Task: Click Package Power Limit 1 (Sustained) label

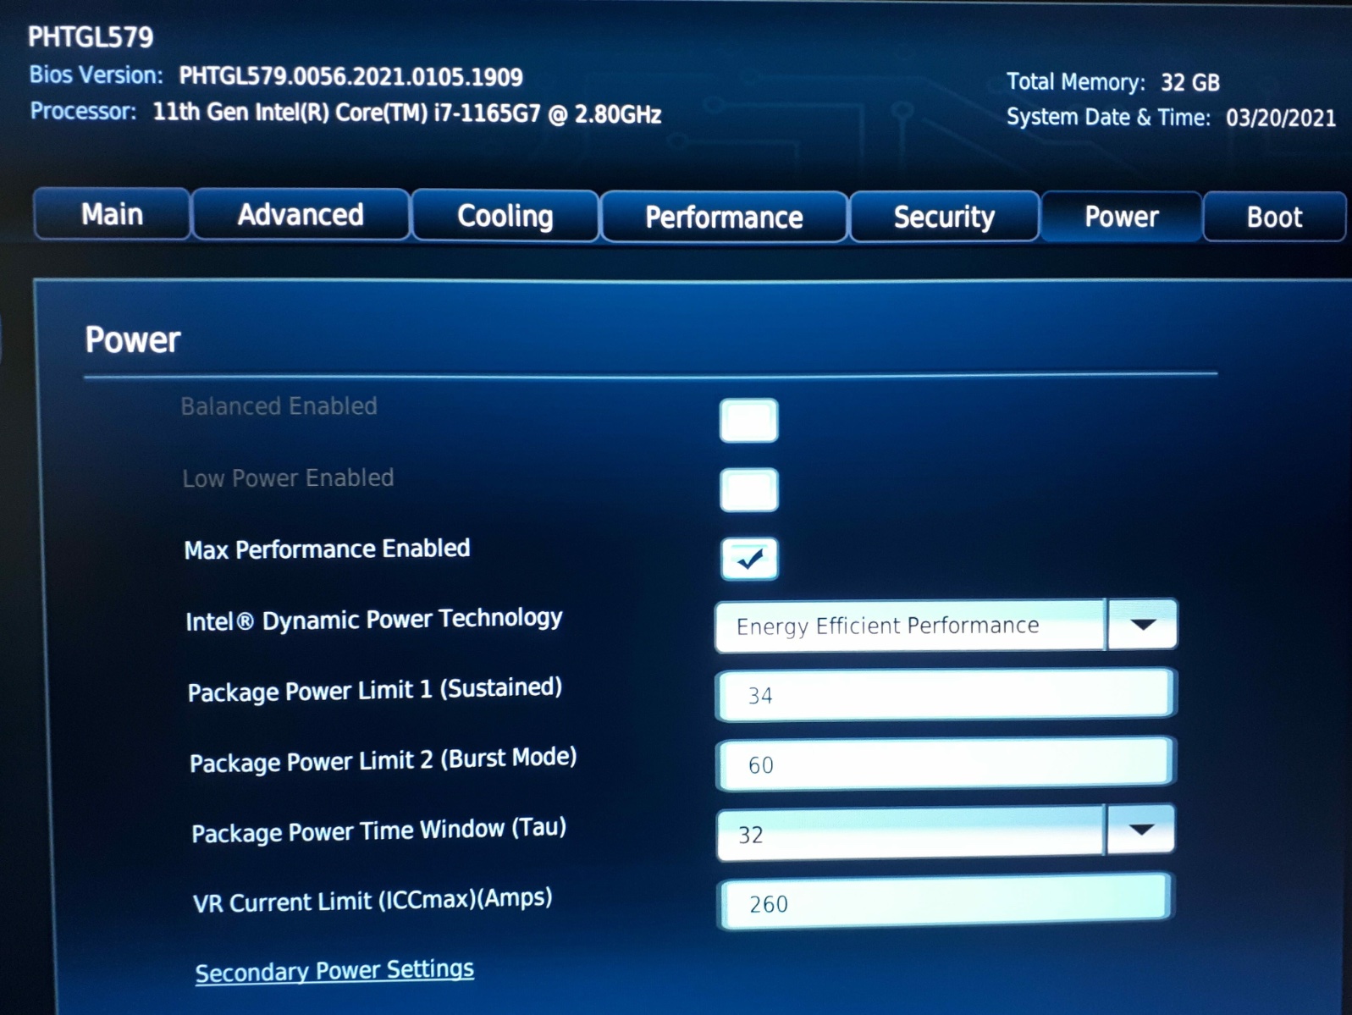Action: pyautogui.click(x=374, y=690)
